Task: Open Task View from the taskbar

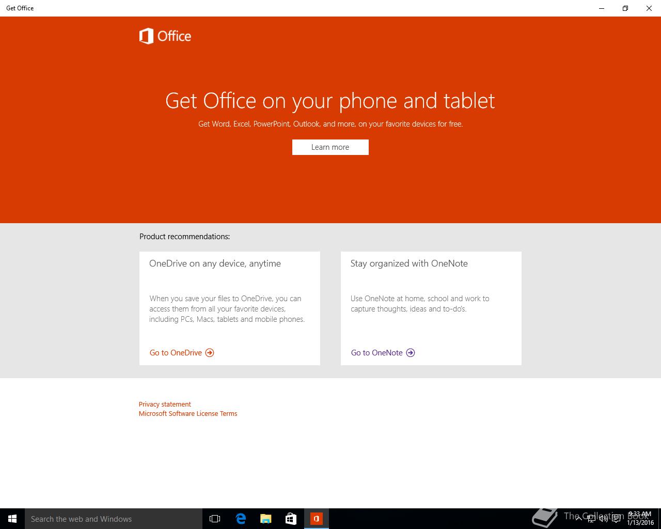Action: 215,519
